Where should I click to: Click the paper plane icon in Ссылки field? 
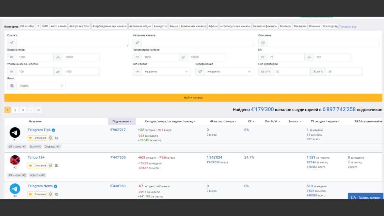click(x=12, y=43)
